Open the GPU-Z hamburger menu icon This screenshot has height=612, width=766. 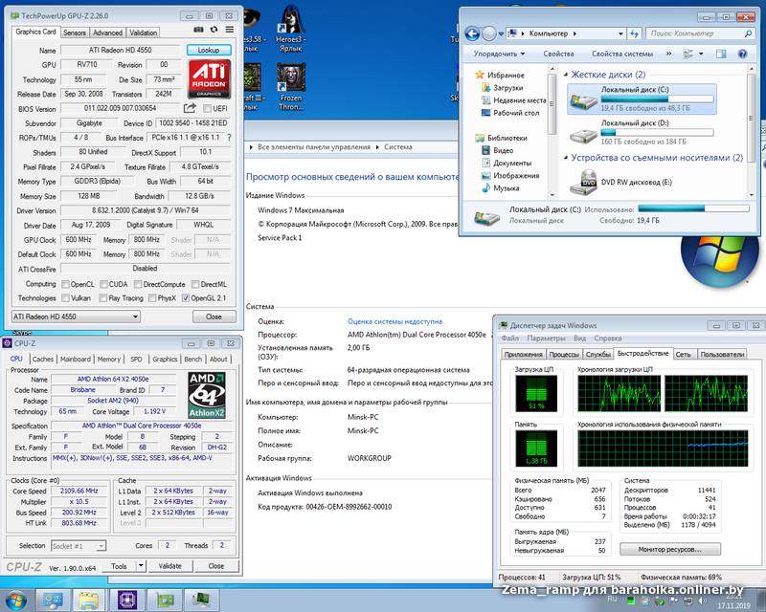pyautogui.click(x=229, y=30)
